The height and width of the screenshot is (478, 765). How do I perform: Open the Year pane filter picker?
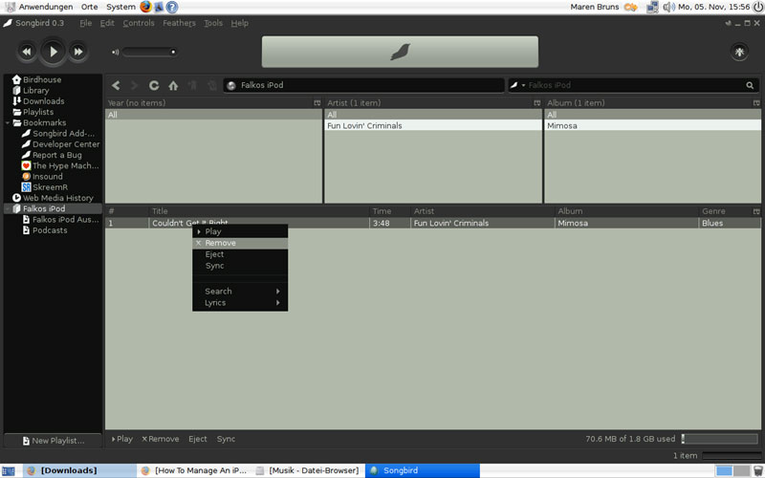(317, 103)
